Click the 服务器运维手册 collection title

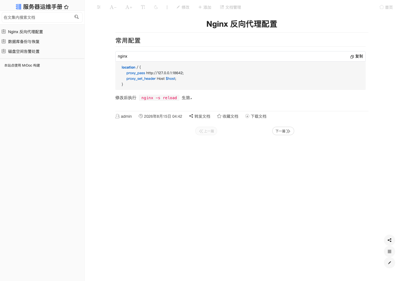(x=43, y=7)
